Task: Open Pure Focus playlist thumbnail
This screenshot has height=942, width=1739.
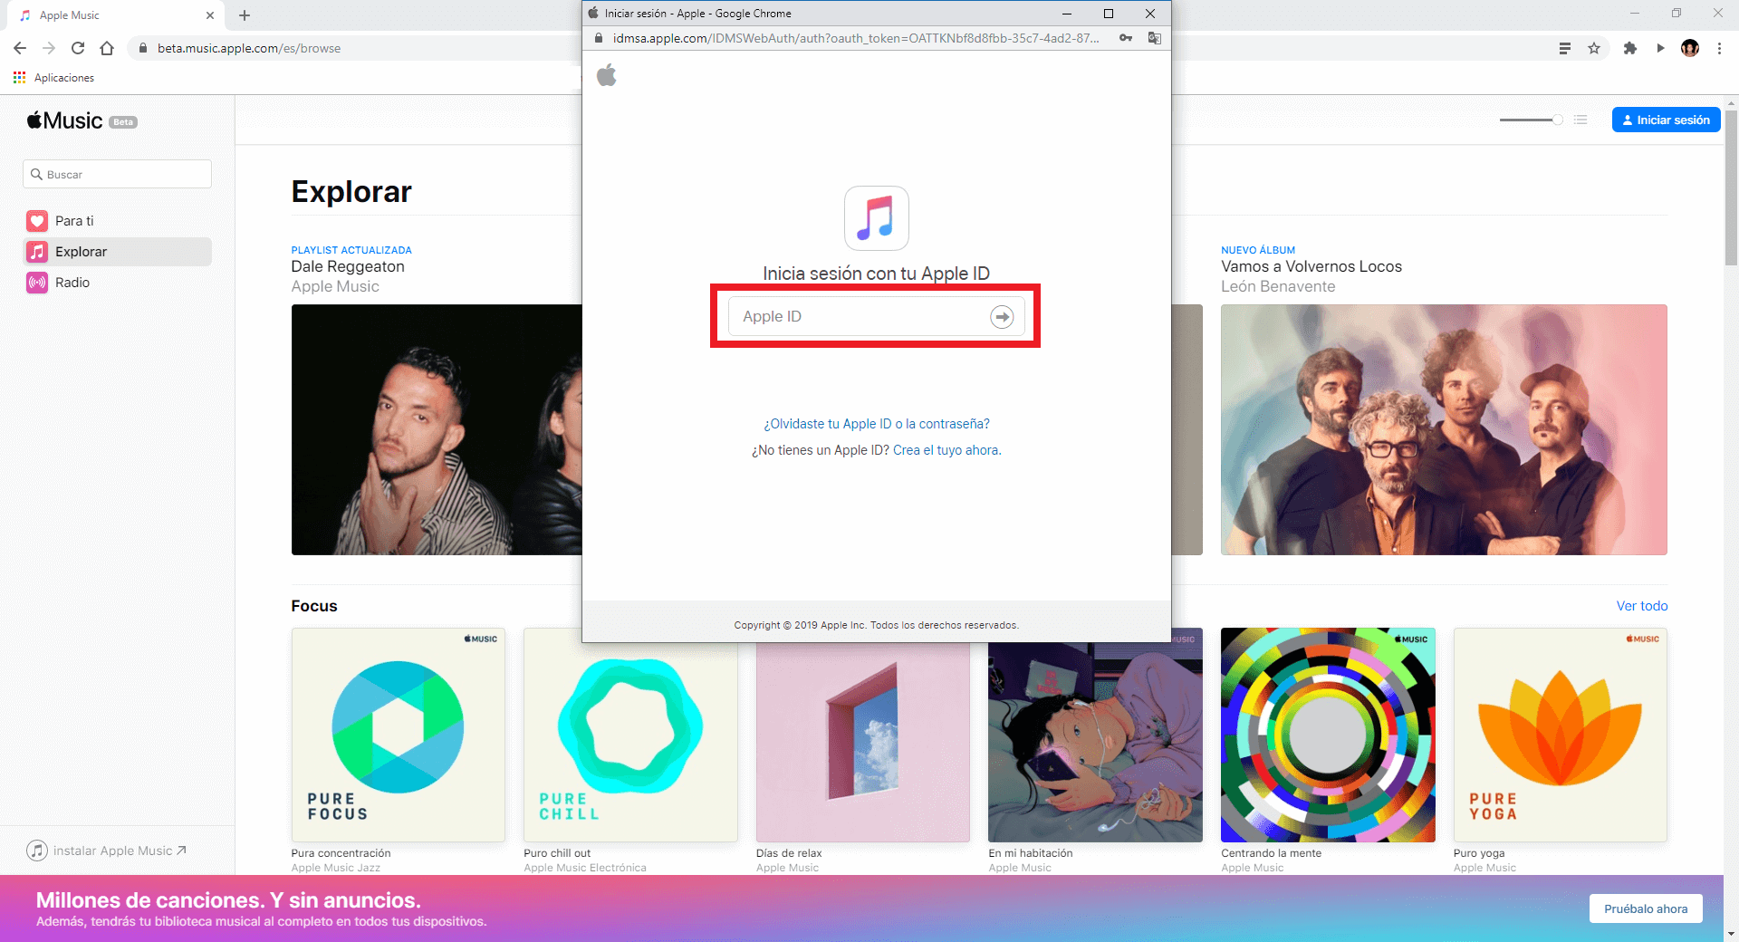Action: point(399,735)
